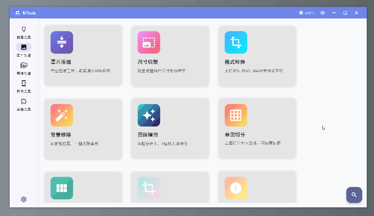Click the 推荐工具 sidebar label
The width and height of the screenshot is (374, 216).
click(24, 37)
